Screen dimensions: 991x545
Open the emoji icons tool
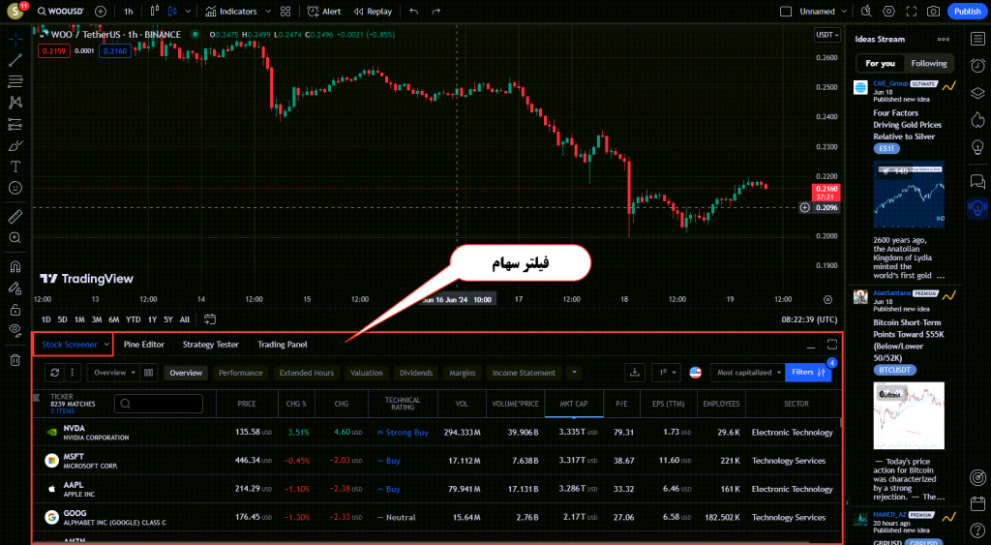15,188
